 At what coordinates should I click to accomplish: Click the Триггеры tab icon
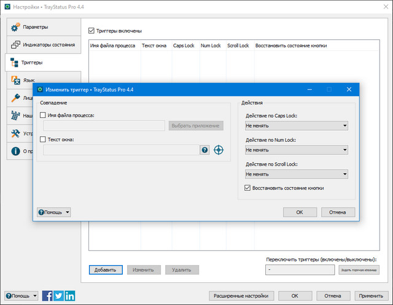coord(15,63)
